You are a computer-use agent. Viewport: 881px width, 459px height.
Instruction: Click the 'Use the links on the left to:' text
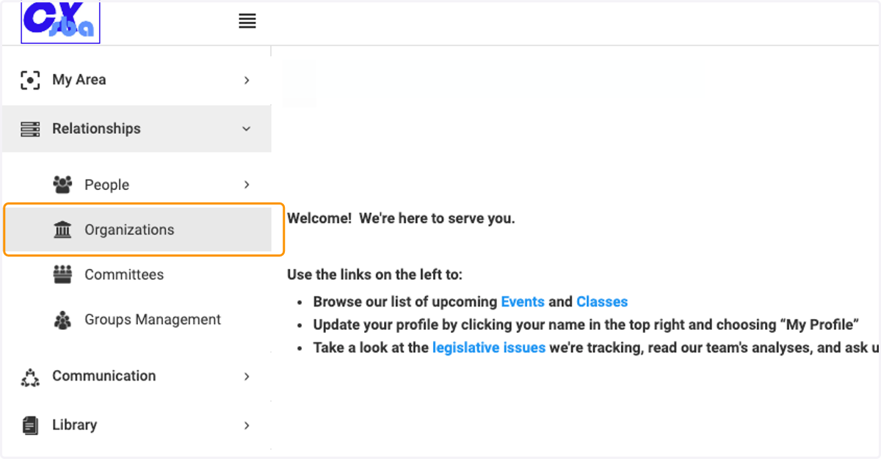pyautogui.click(x=374, y=275)
